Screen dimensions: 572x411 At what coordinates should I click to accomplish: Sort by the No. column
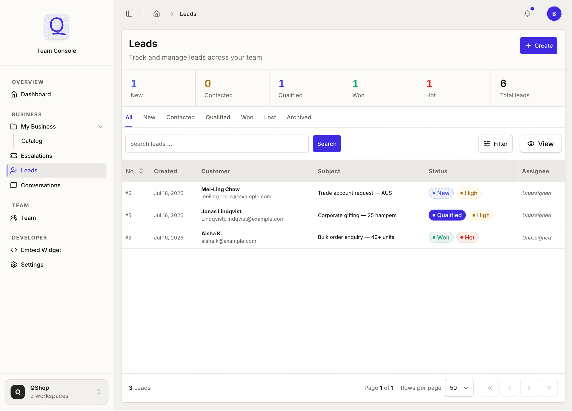coord(135,171)
